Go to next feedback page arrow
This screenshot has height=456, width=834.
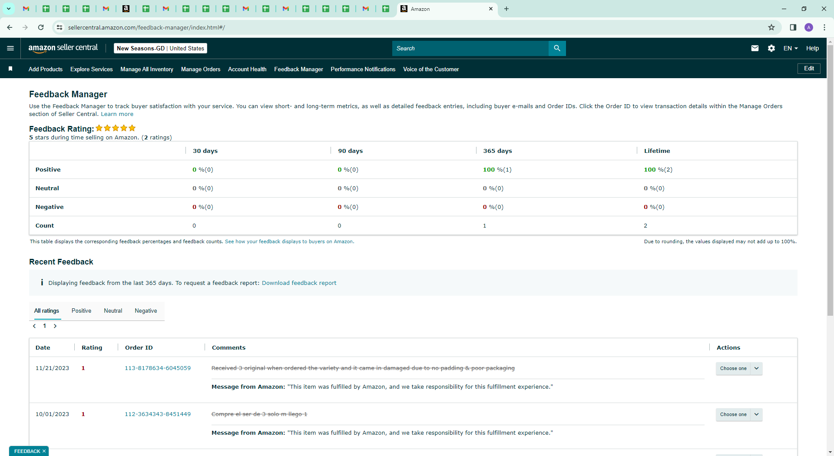click(55, 326)
